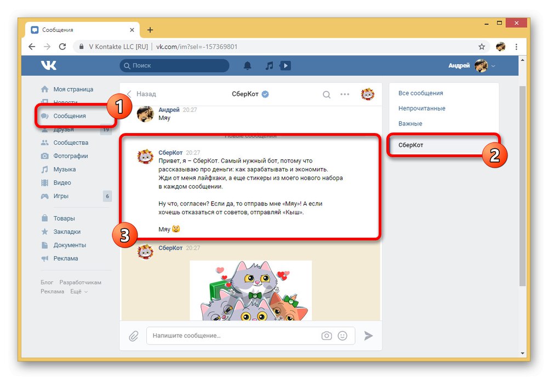This screenshot has height=379, width=548.
Task: Select Все сообщения filter
Action: pos(421,93)
